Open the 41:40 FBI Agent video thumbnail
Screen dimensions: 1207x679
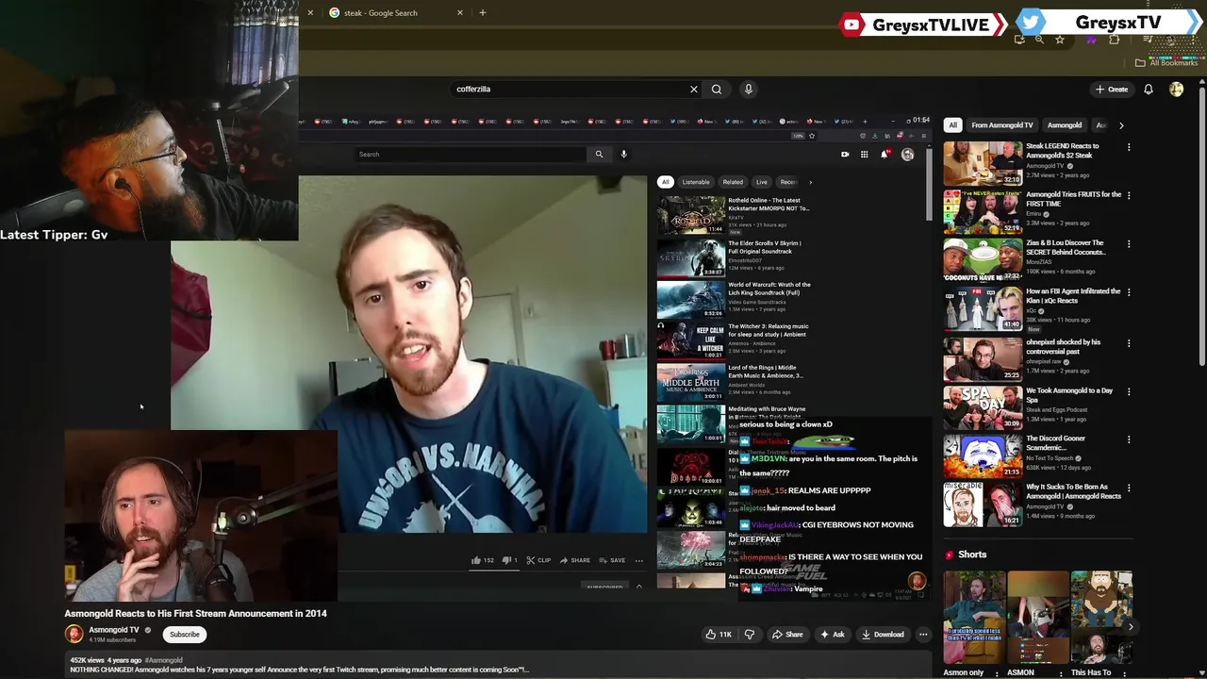tap(983, 309)
